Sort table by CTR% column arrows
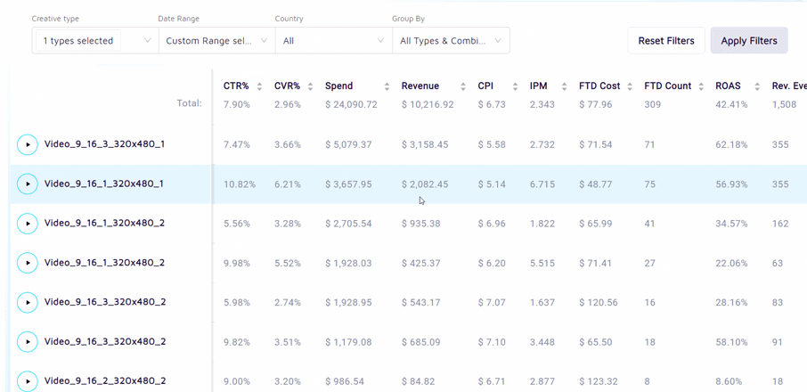 259,86
